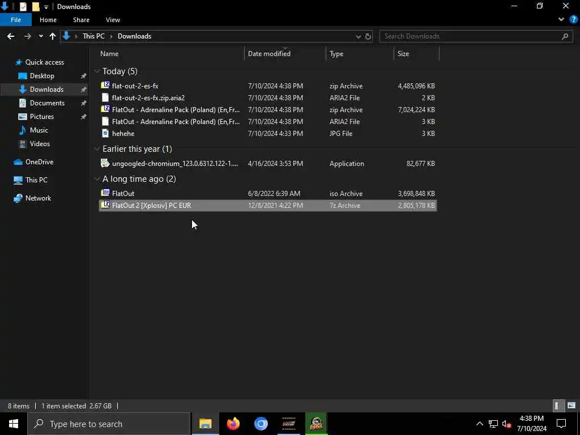The width and height of the screenshot is (580, 435).
Task: Sort by Date modified column header
Action: click(269, 54)
